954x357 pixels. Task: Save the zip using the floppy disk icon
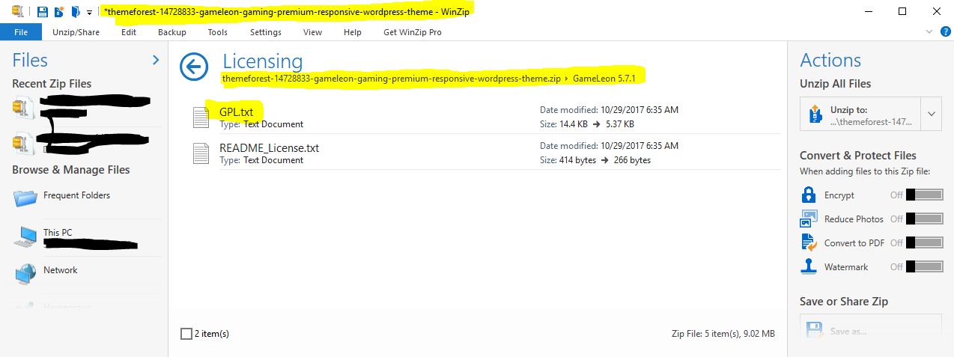click(43, 12)
